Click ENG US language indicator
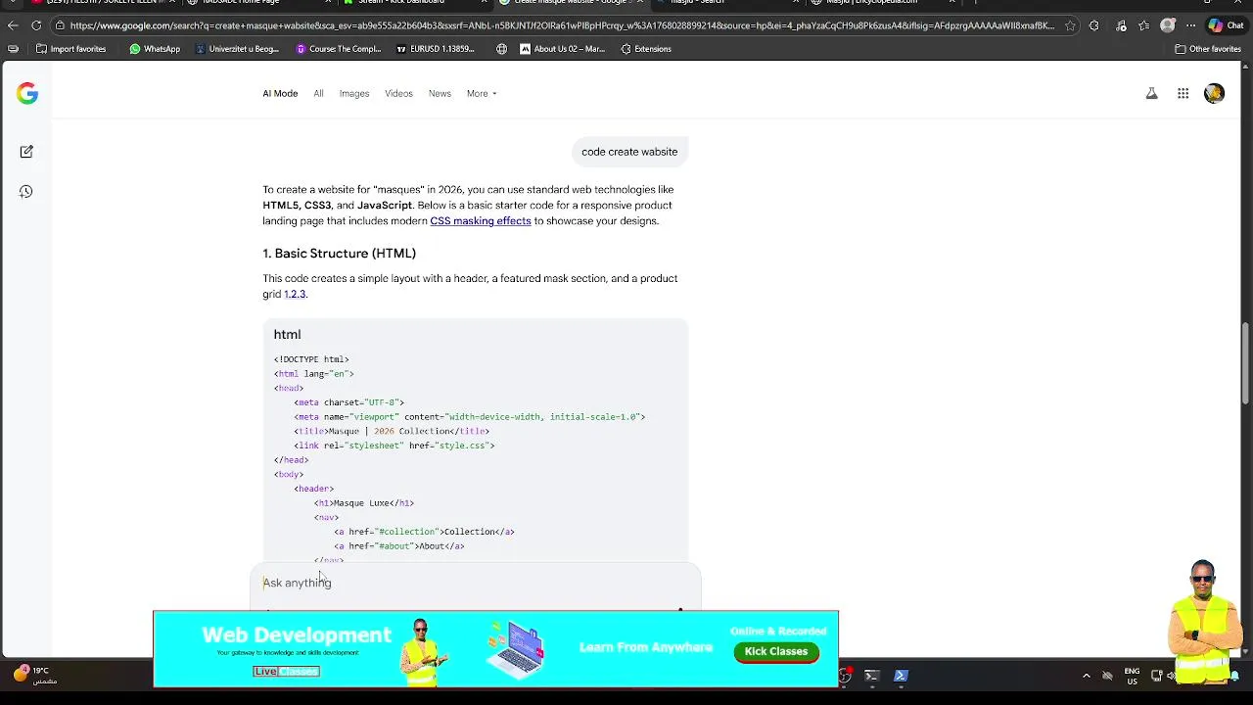 (1132, 677)
